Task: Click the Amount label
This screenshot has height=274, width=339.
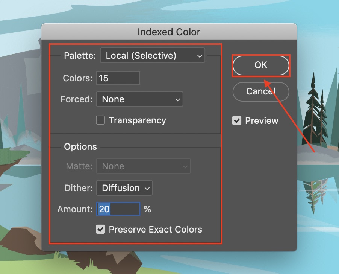Action: [75, 209]
